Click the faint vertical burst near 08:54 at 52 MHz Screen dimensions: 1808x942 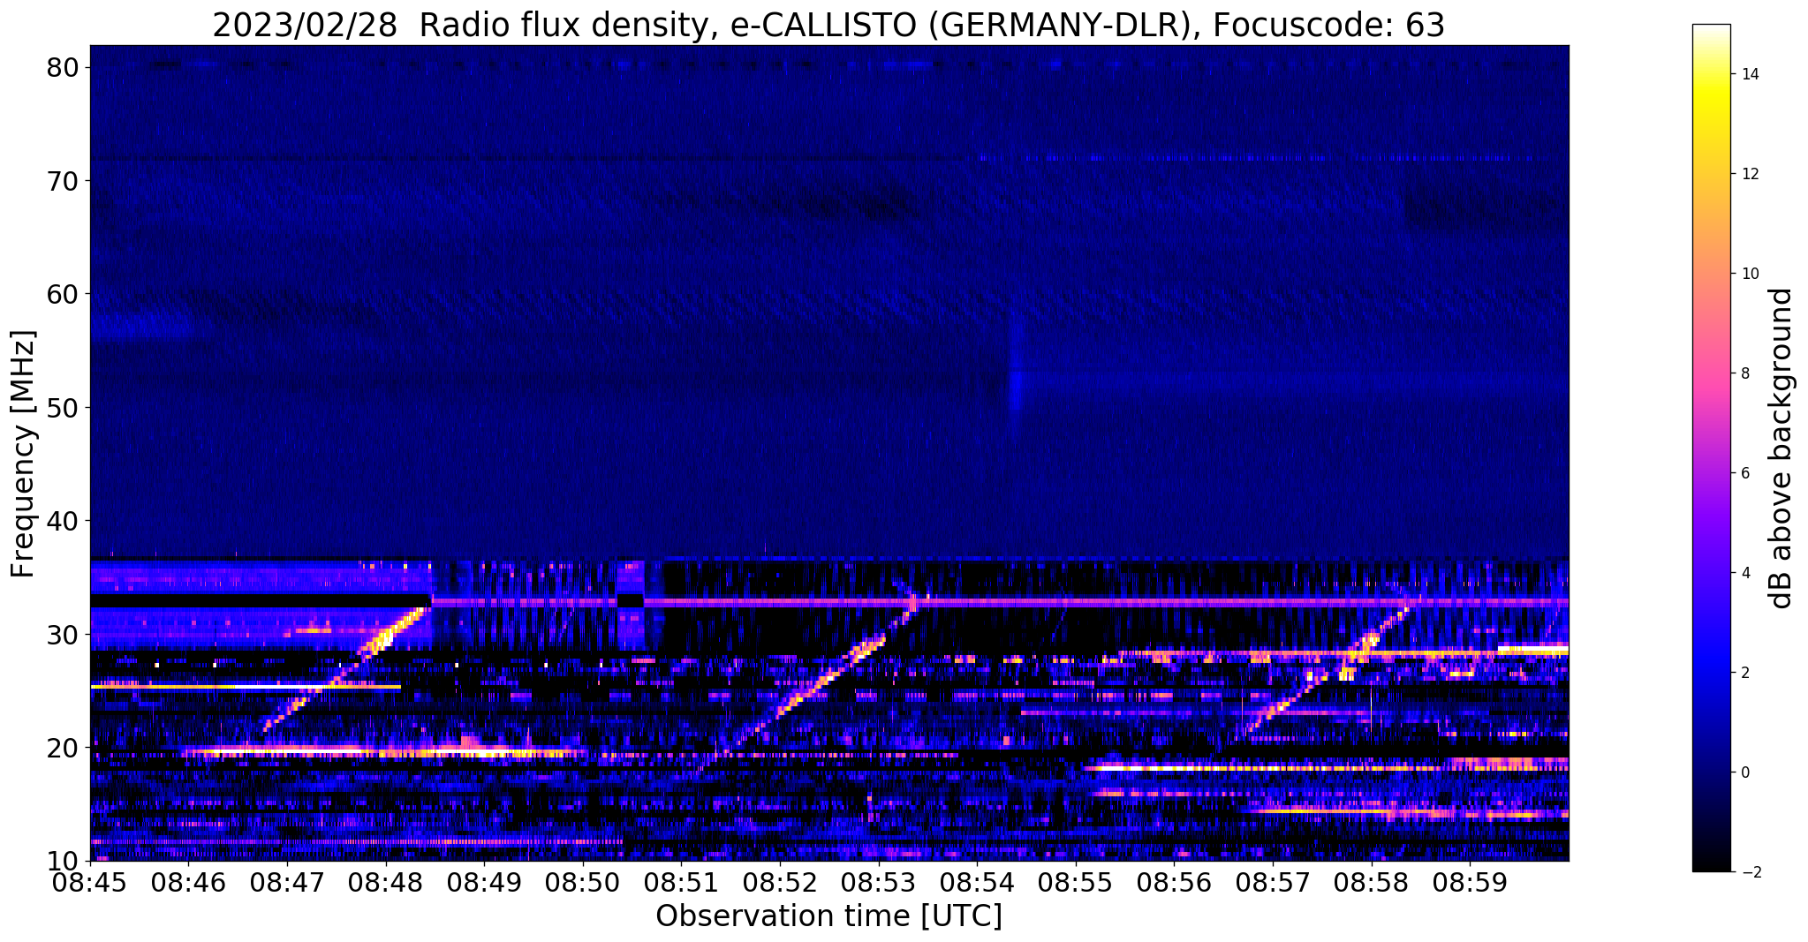coord(1015,381)
